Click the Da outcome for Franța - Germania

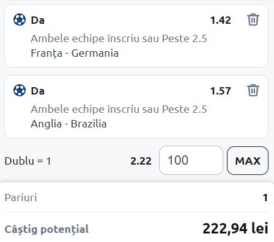point(37,20)
